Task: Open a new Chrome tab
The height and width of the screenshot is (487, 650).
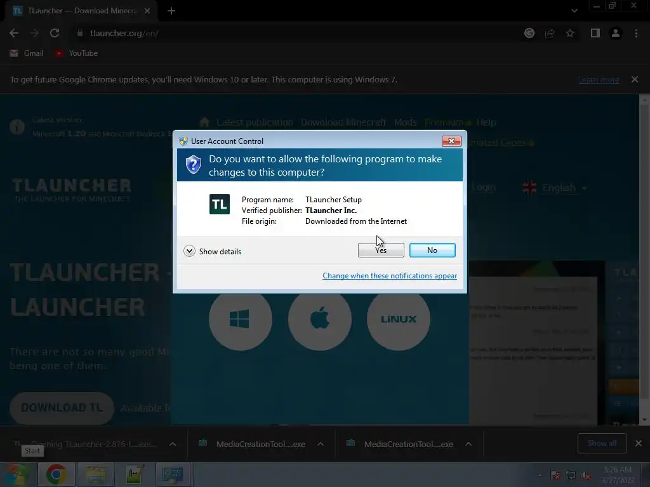Action: 171,11
